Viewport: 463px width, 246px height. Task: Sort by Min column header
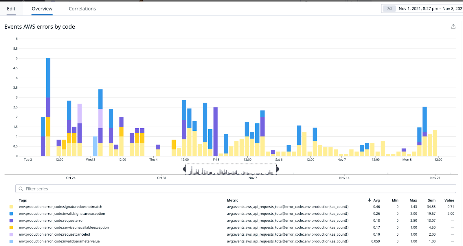click(x=395, y=200)
